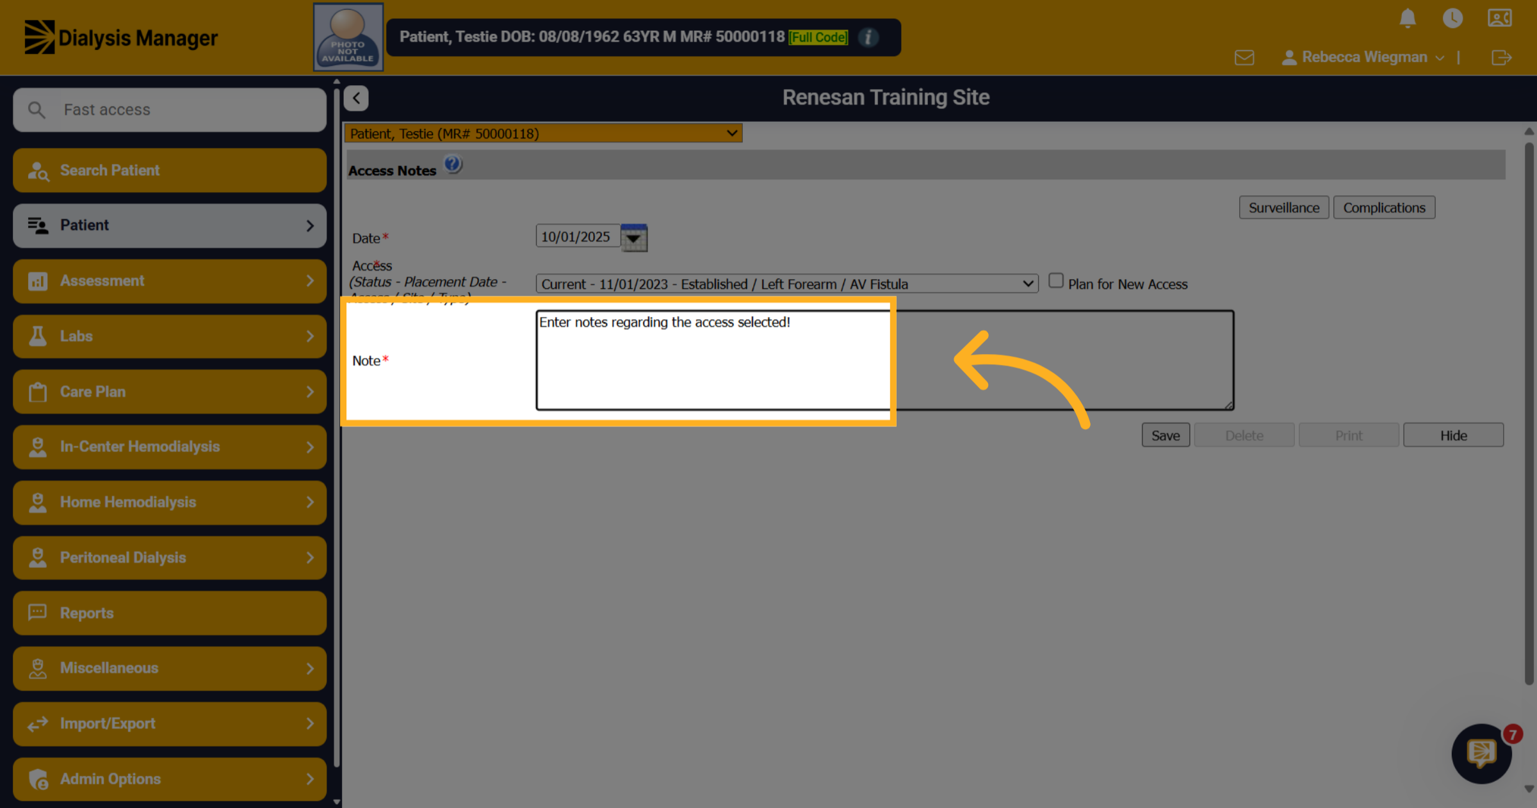Viewport: 1537px width, 808px height.
Task: Open the Search Patient menu item
Action: (x=170, y=170)
